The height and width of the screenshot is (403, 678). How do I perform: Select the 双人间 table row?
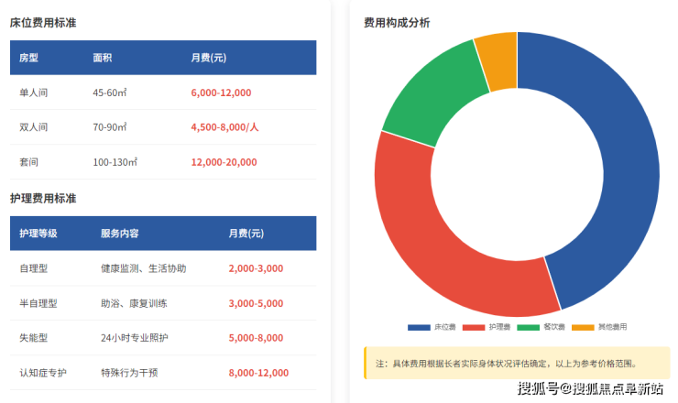162,127
